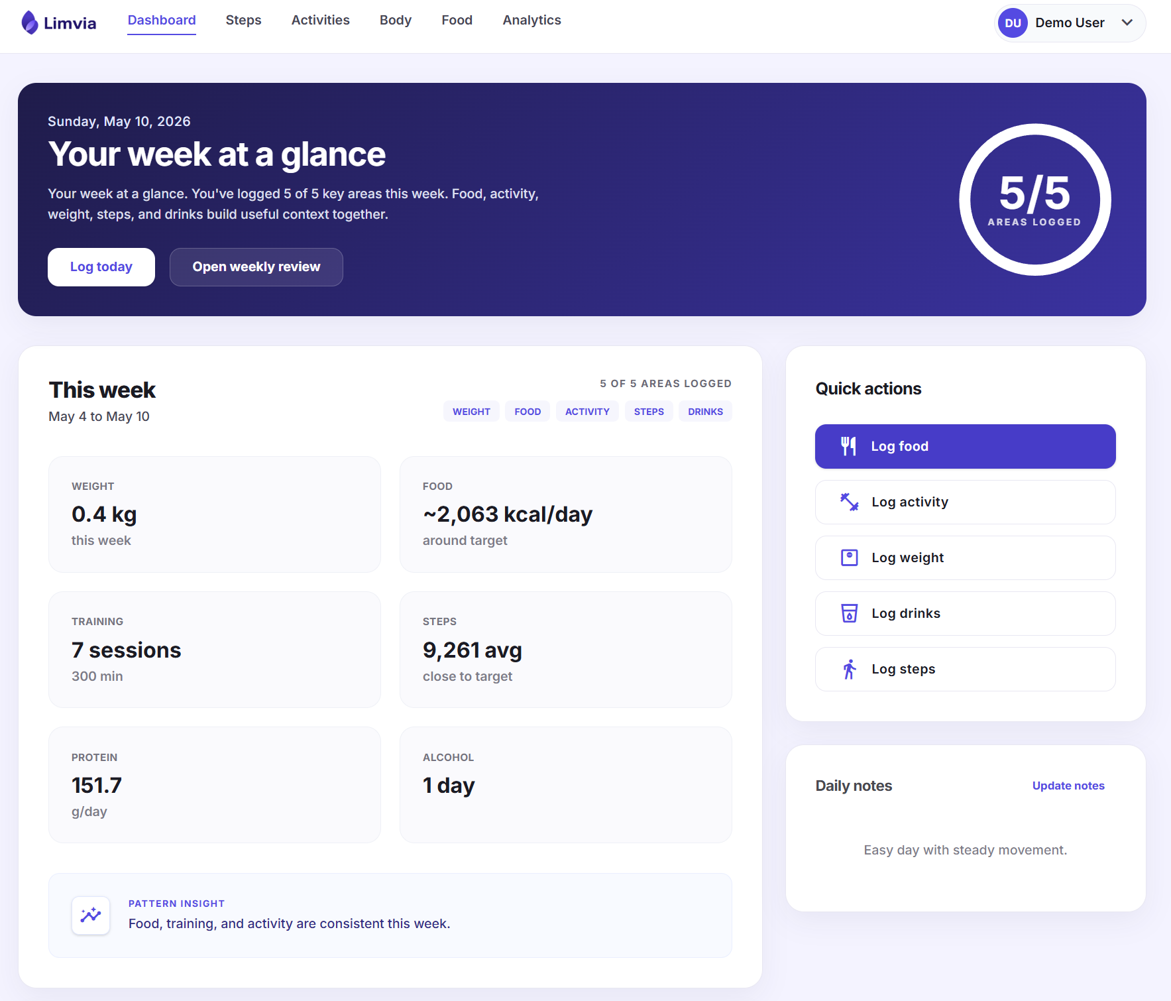Expand the Demo User dropdown chevron
Image resolution: width=1171 pixels, height=1001 pixels.
1127,23
